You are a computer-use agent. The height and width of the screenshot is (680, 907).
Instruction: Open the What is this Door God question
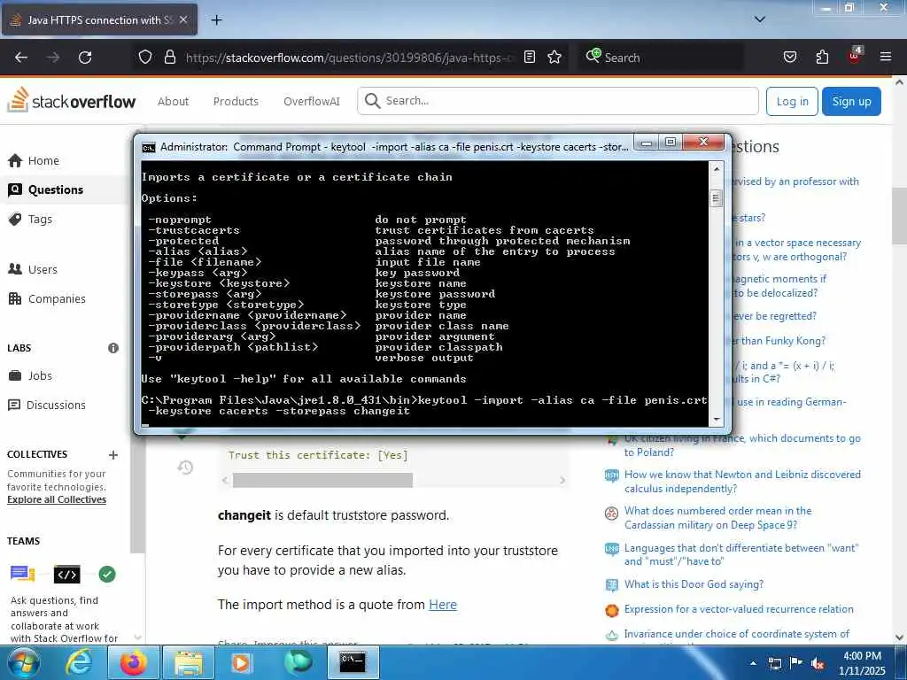point(694,584)
